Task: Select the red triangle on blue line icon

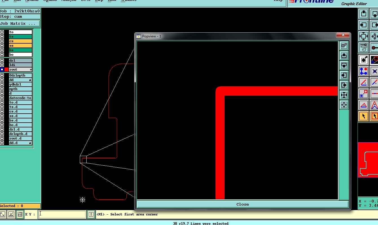Action: pos(364,105)
